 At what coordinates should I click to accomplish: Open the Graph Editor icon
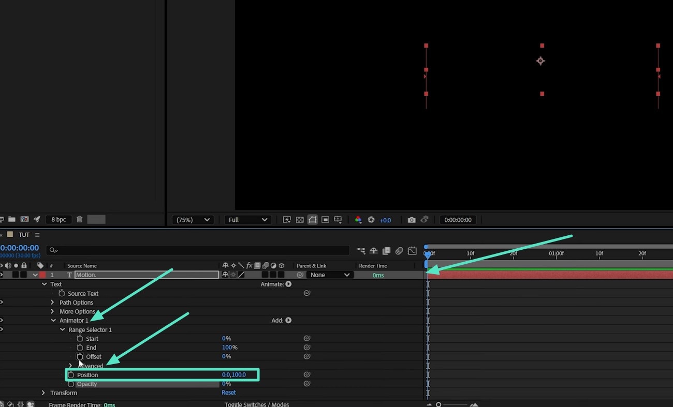(412, 251)
